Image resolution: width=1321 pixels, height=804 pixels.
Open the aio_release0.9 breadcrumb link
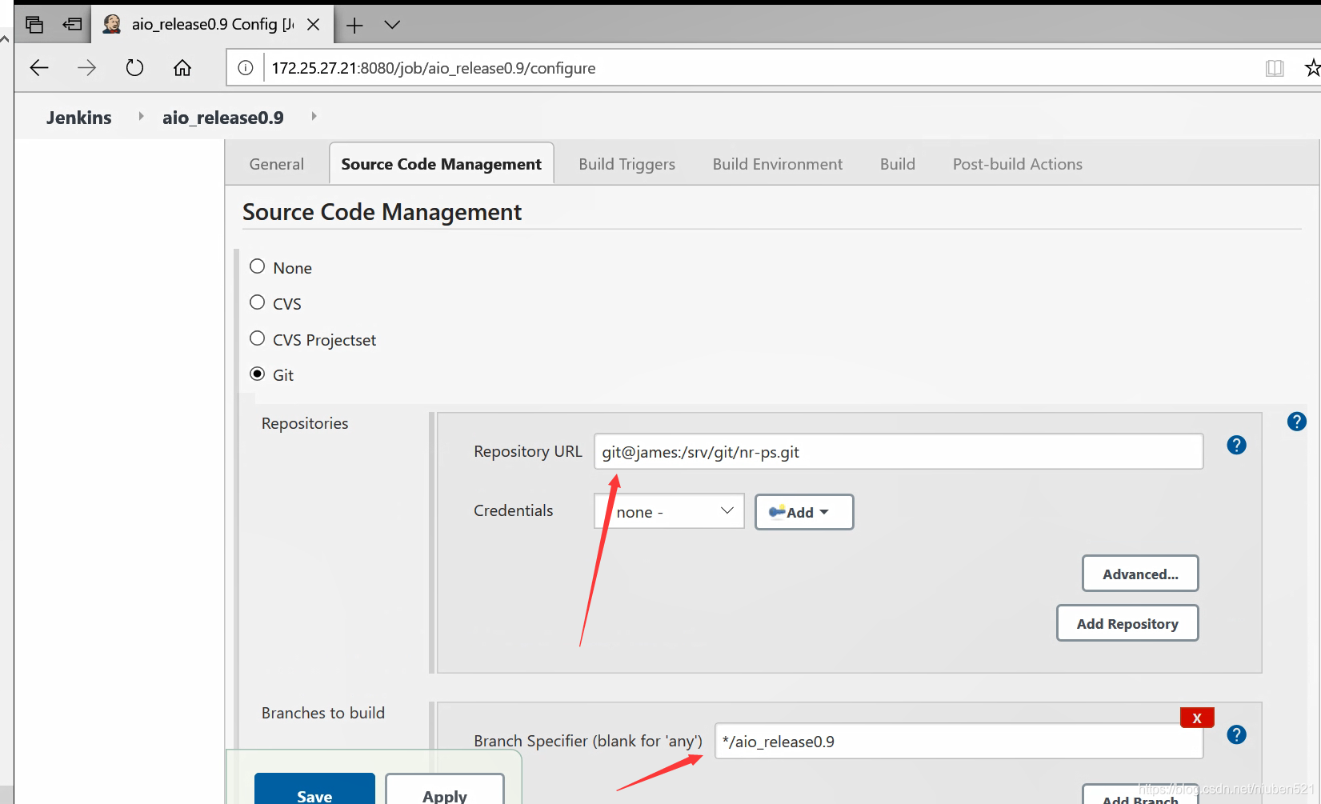point(223,118)
